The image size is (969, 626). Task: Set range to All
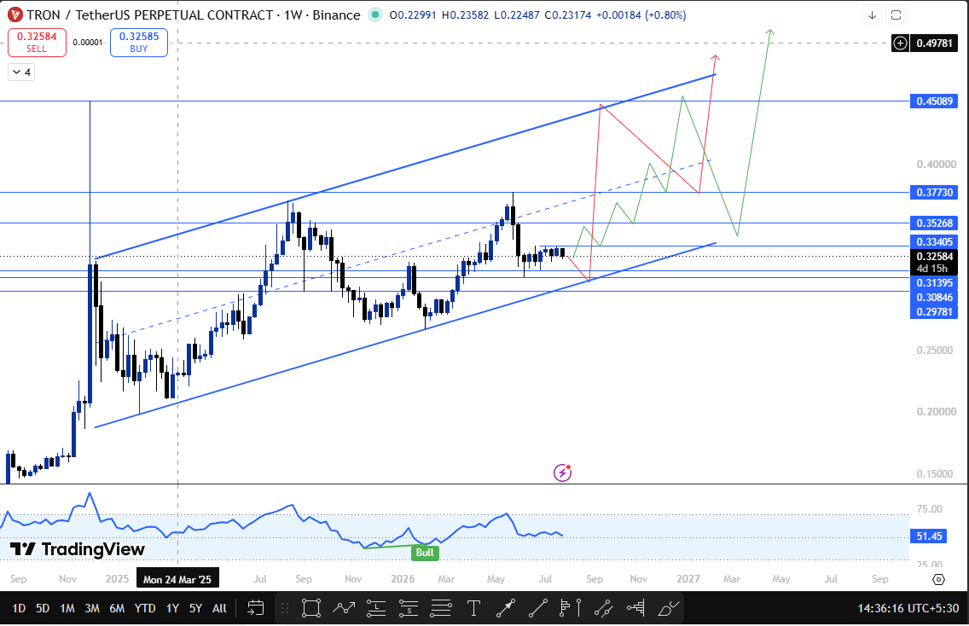tap(219, 608)
